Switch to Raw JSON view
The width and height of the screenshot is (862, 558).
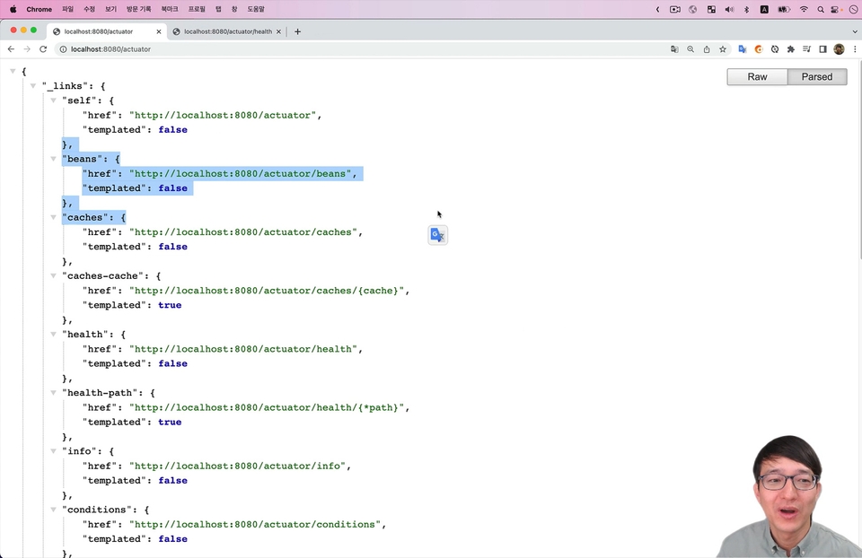pyautogui.click(x=757, y=77)
